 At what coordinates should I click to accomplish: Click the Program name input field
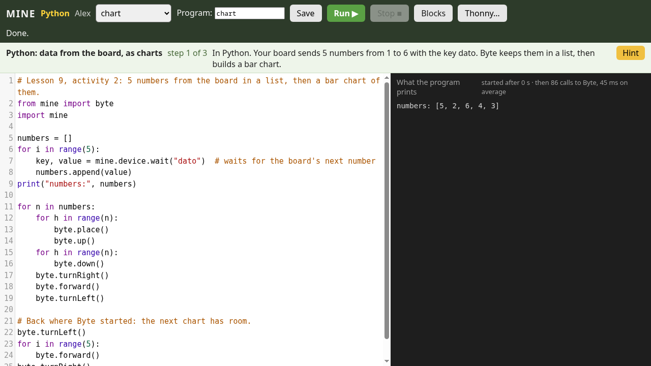point(250,13)
